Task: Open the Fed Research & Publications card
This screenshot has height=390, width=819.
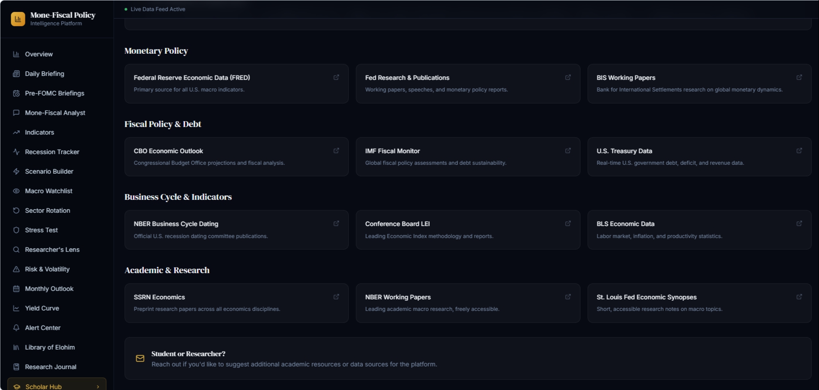Action: tap(468, 84)
